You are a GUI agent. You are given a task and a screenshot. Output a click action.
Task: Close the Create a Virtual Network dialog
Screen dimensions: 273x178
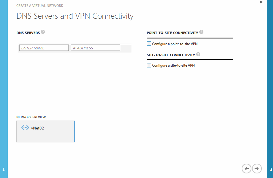(x=261, y=2)
